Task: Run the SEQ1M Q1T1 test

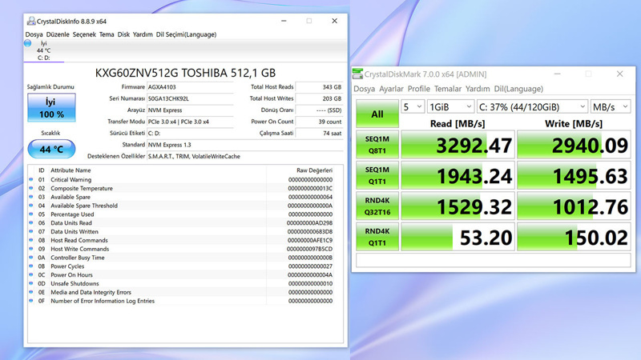Action: 377,175
